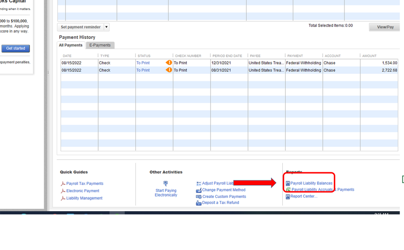
Task: Click the Create Custom Payments icon
Action: pos(199,197)
